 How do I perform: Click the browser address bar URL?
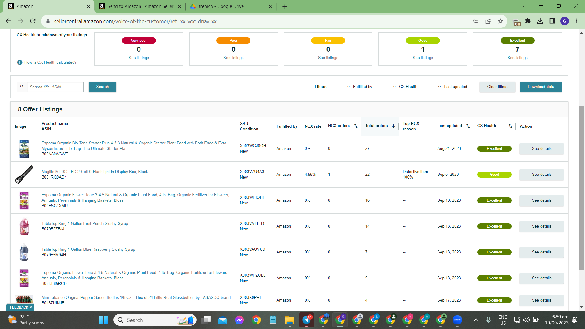click(135, 21)
